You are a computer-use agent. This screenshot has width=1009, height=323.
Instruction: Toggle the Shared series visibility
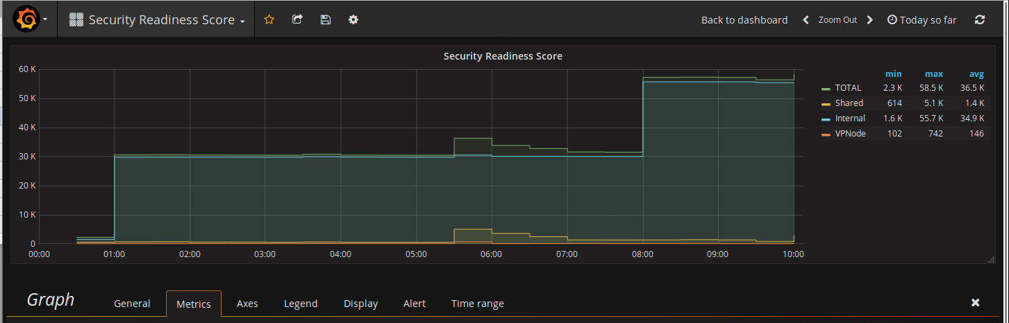point(849,103)
